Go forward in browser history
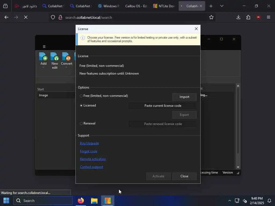 [16, 17]
